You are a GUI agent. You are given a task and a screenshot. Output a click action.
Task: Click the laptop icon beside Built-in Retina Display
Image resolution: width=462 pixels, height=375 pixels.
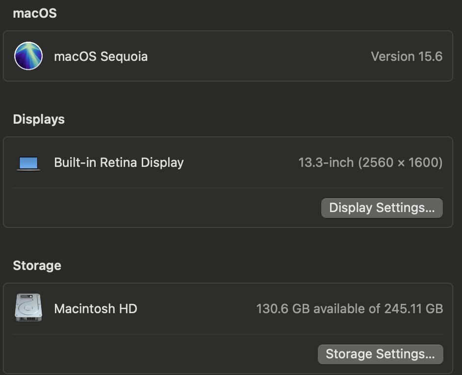coord(28,163)
